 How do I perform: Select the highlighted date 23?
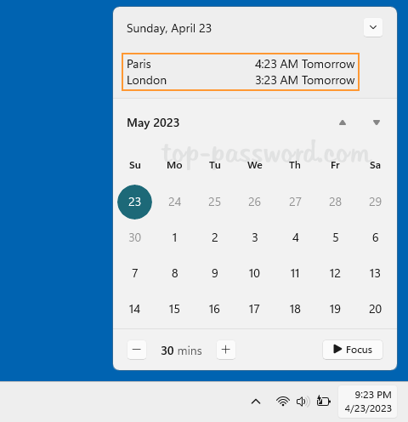(134, 202)
